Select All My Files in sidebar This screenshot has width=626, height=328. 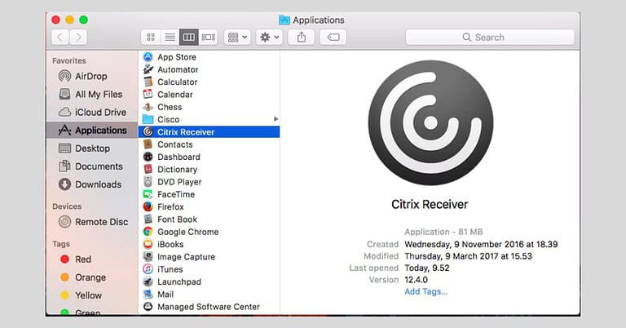click(92, 95)
